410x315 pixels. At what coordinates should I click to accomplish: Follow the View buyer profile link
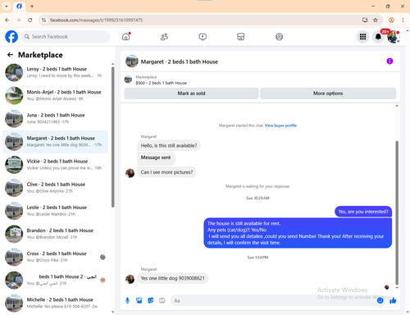[280, 126]
